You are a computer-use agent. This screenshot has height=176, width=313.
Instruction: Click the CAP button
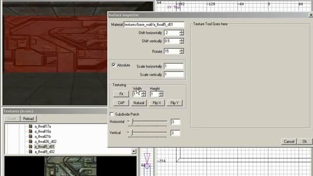(x=121, y=103)
